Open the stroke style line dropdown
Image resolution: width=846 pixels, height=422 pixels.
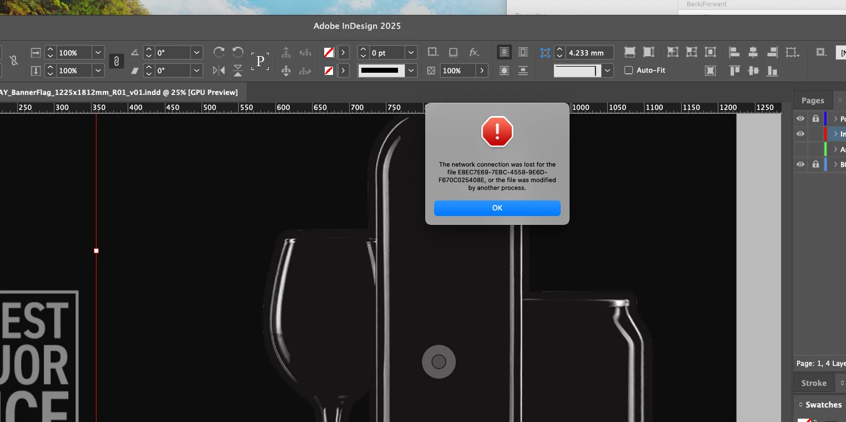411,71
